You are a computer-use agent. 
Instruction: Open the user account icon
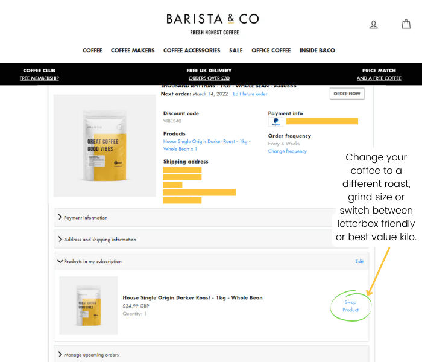pyautogui.click(x=373, y=25)
